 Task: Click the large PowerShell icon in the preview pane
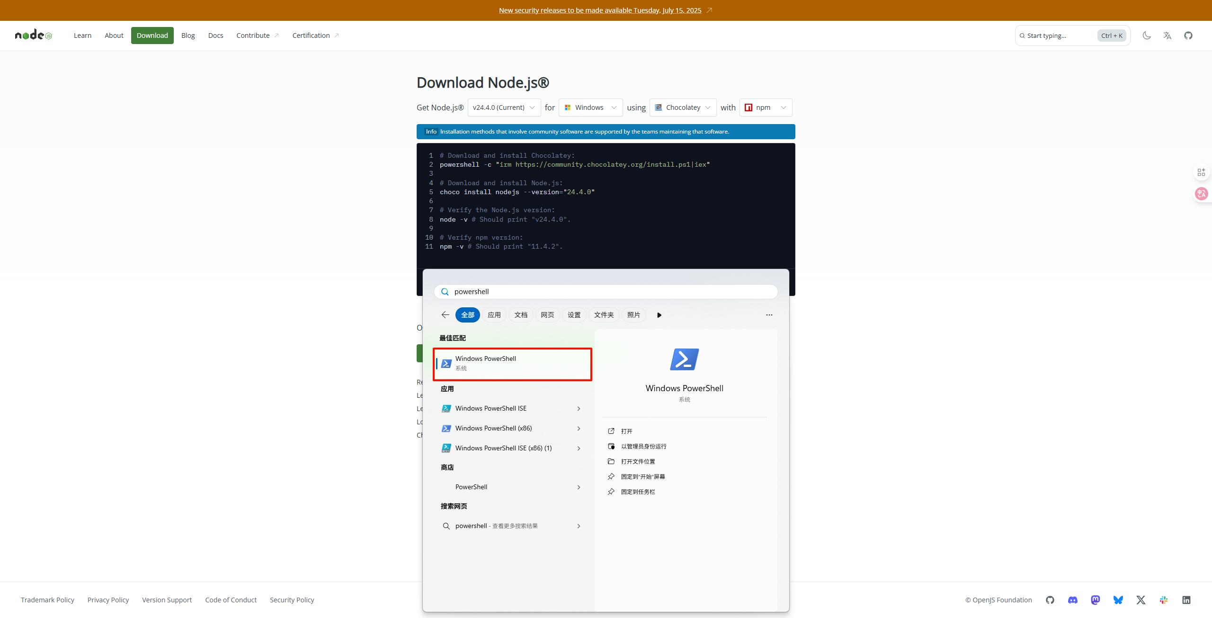coord(684,359)
